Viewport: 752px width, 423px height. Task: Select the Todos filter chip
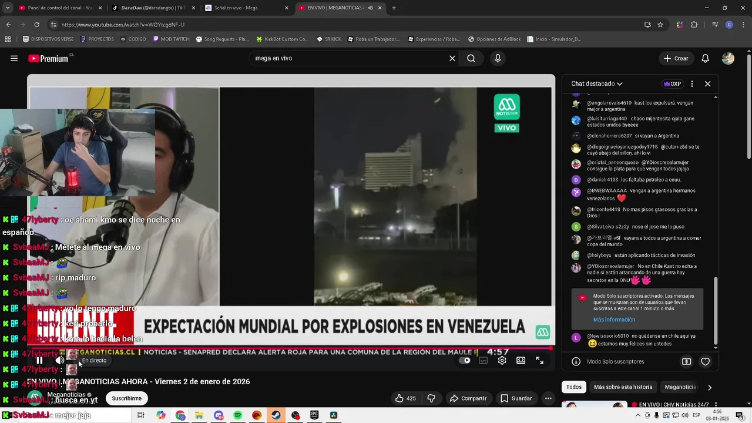click(x=574, y=387)
